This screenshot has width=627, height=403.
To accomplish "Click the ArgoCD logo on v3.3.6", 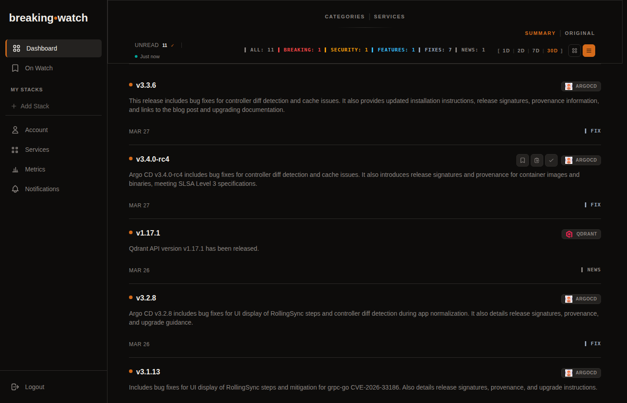I will tap(569, 86).
